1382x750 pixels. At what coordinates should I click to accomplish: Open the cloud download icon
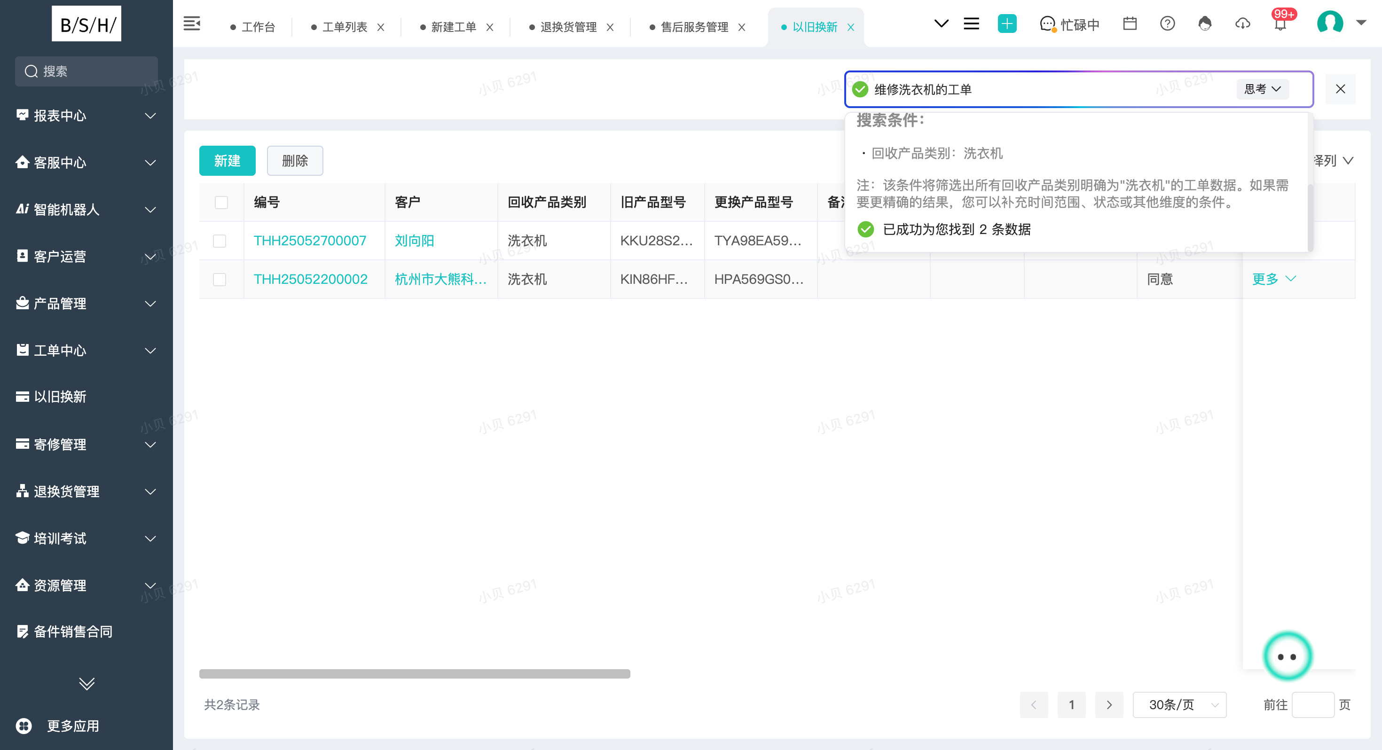(x=1242, y=23)
